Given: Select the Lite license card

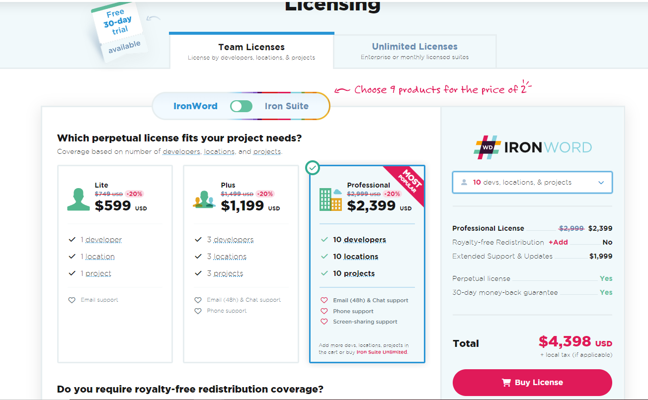Looking at the screenshot, I should [115, 263].
